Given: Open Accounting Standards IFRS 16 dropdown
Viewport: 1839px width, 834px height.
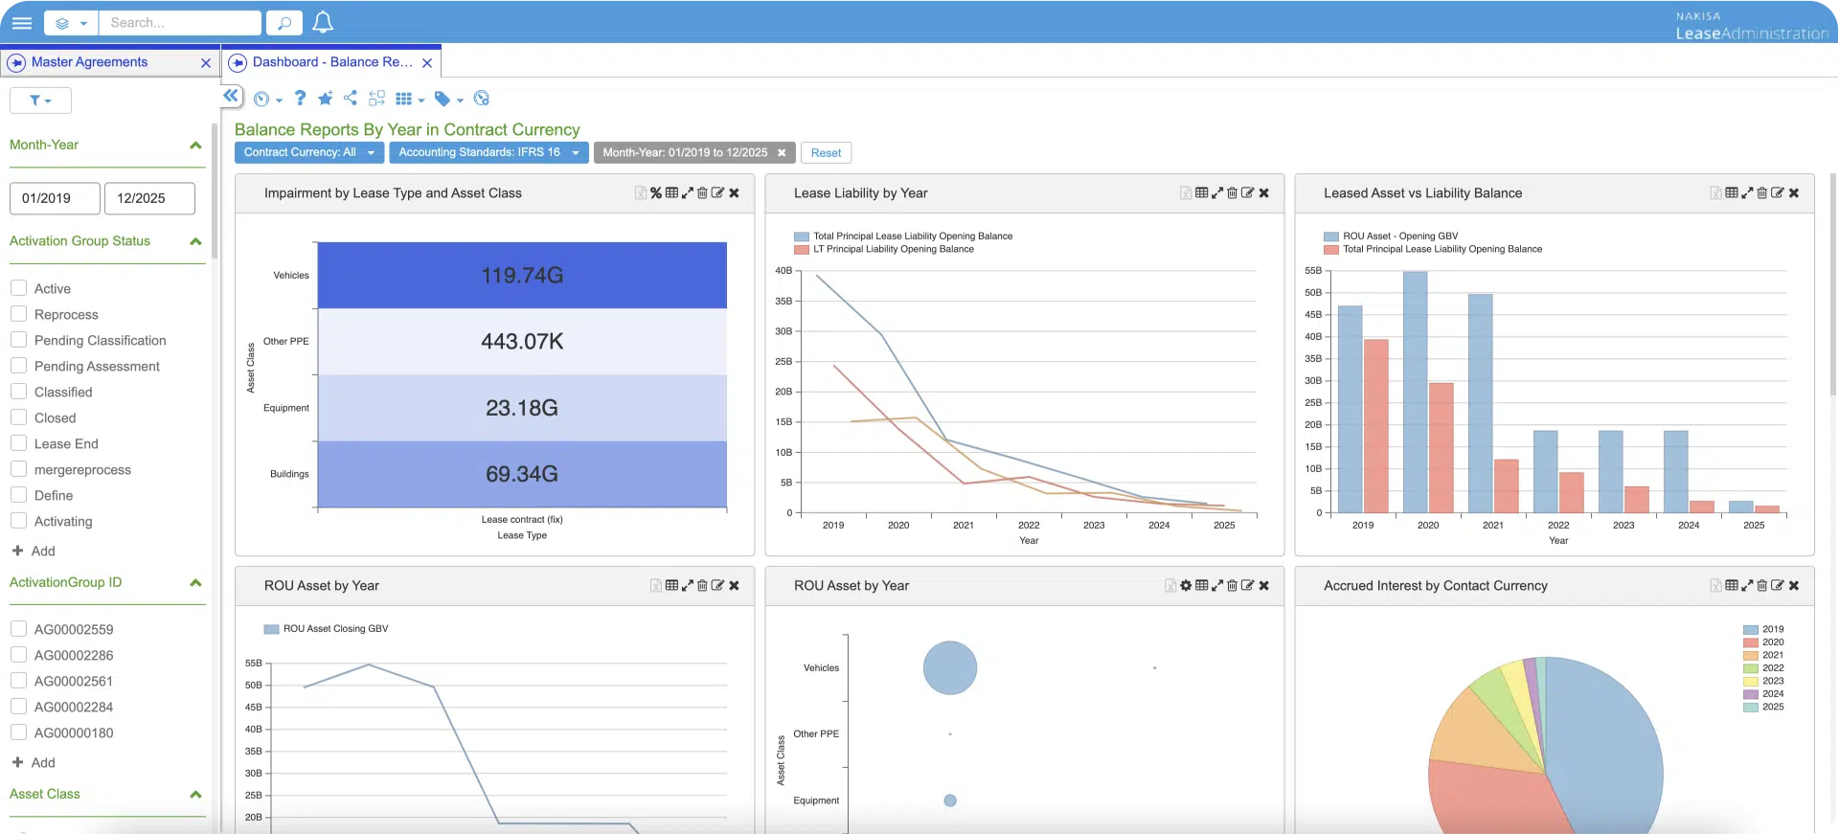Looking at the screenshot, I should 488,152.
